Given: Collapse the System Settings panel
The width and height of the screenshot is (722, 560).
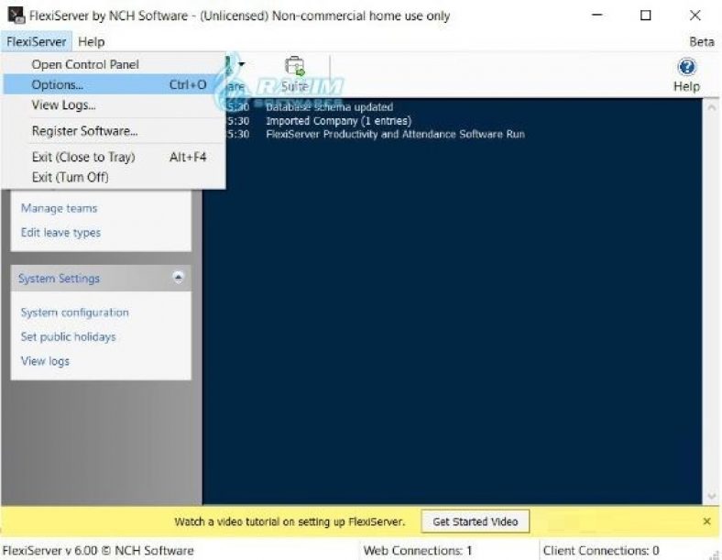Looking at the screenshot, I should (178, 277).
